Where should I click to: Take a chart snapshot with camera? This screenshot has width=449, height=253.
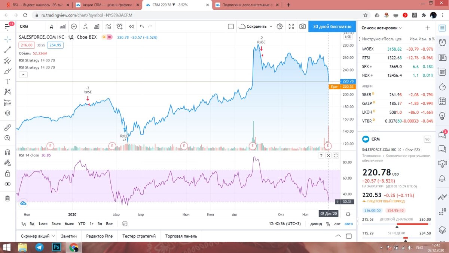tap(302, 27)
